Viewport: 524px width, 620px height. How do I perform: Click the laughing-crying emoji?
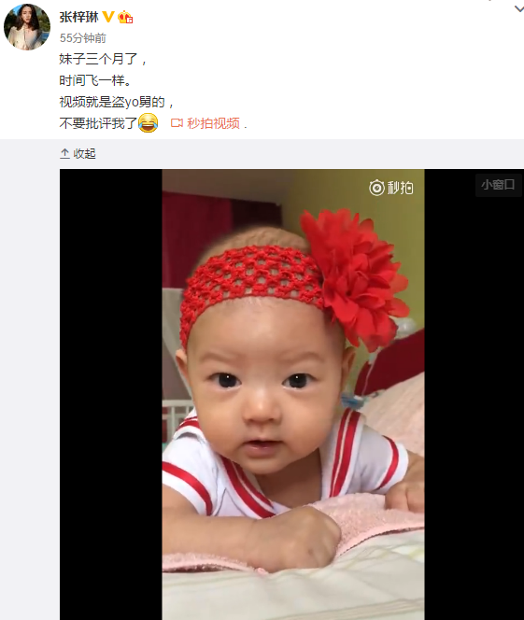[148, 123]
